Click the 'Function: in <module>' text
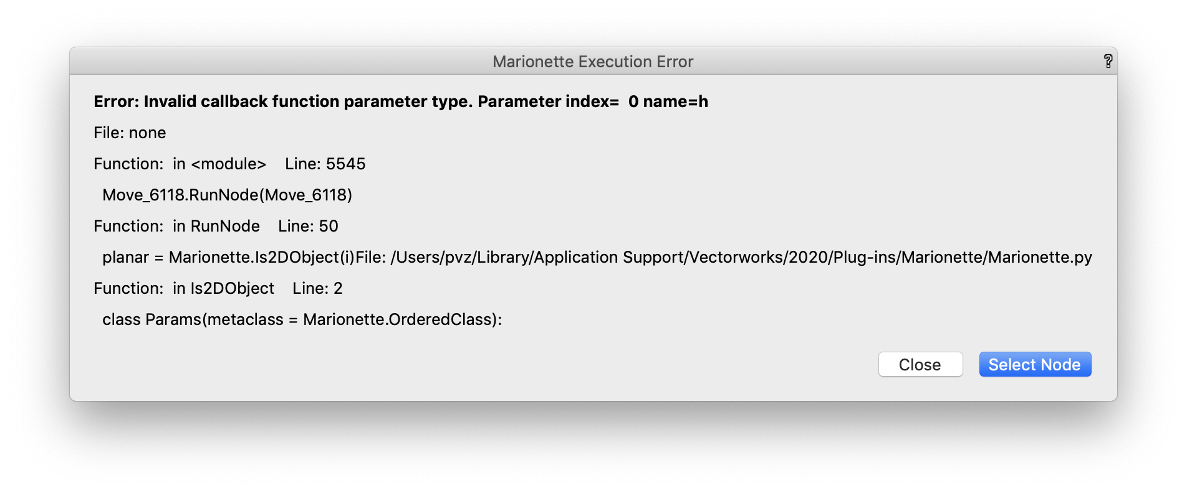The height and width of the screenshot is (493, 1187). coord(180,164)
